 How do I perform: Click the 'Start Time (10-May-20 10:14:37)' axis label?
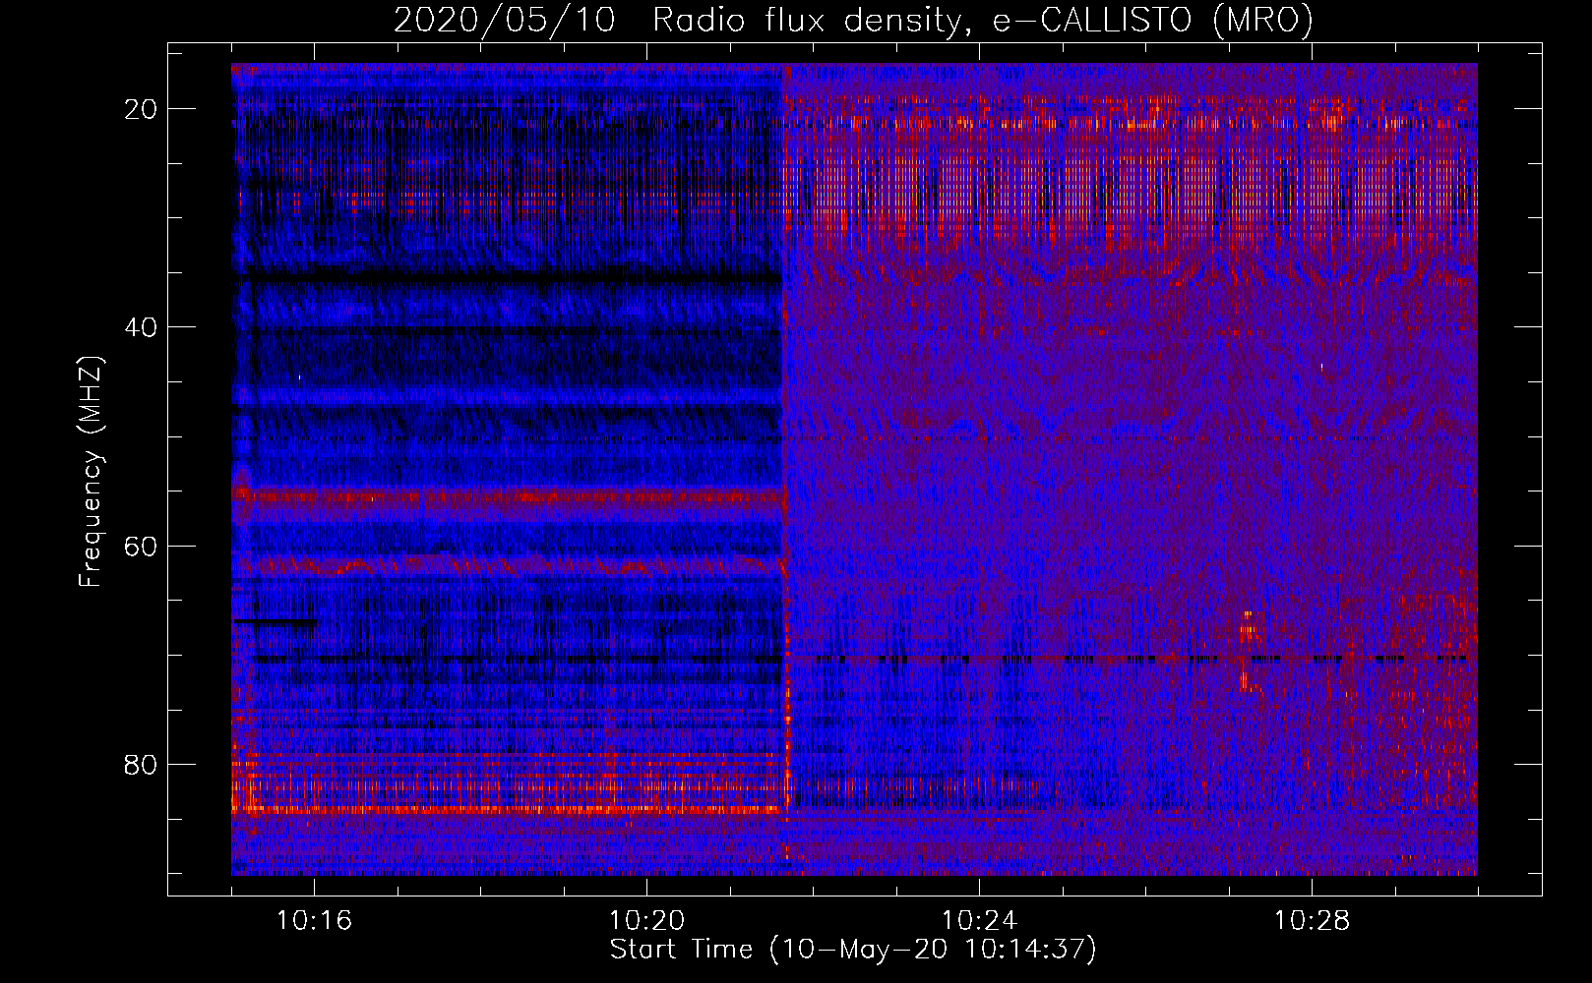coord(853,950)
